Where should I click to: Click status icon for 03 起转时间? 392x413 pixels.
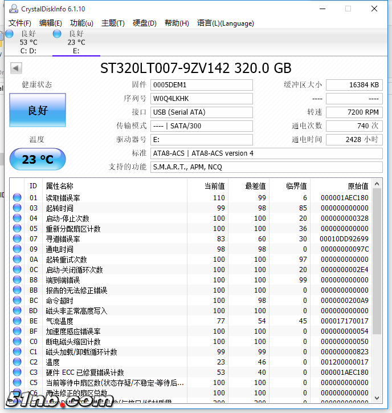17,208
